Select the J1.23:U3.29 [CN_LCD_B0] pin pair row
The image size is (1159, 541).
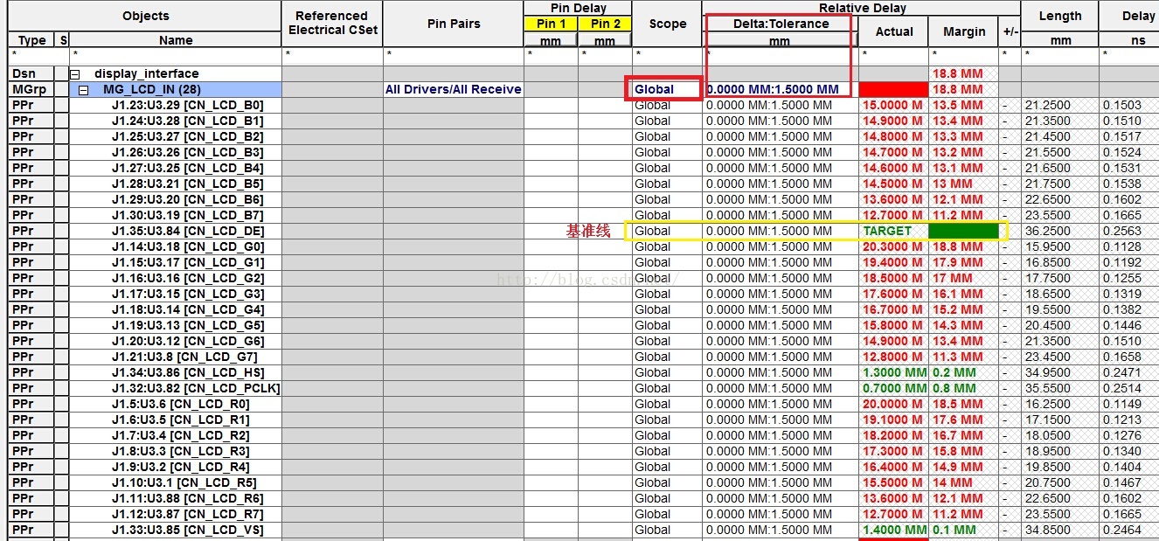pos(187,105)
